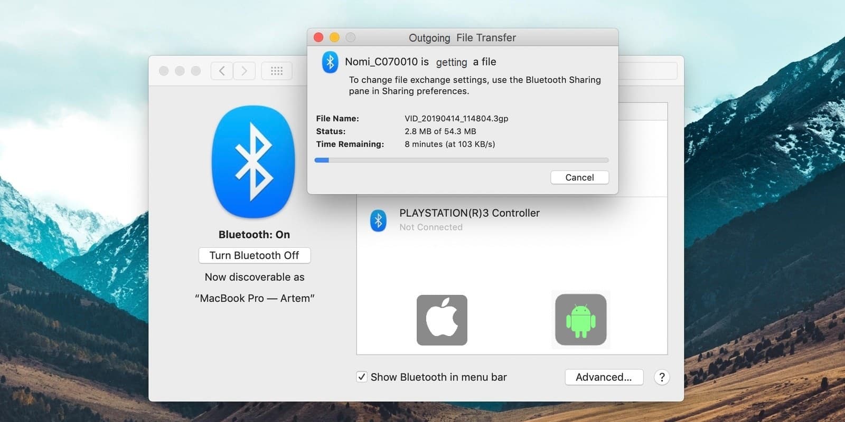Open Advanced Bluetooth settings
The image size is (845, 422).
coord(604,377)
